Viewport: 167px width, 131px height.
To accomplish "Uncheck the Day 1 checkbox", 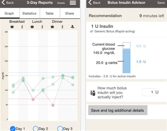I will coord(13,129).
